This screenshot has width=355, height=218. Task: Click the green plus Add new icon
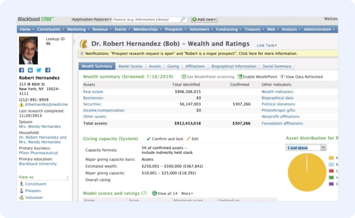(194, 19)
